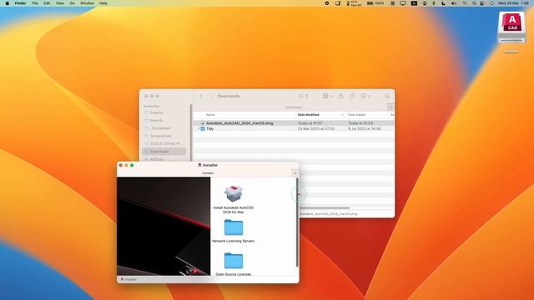
Task: Open the Edit menu
Action: coord(47,3)
